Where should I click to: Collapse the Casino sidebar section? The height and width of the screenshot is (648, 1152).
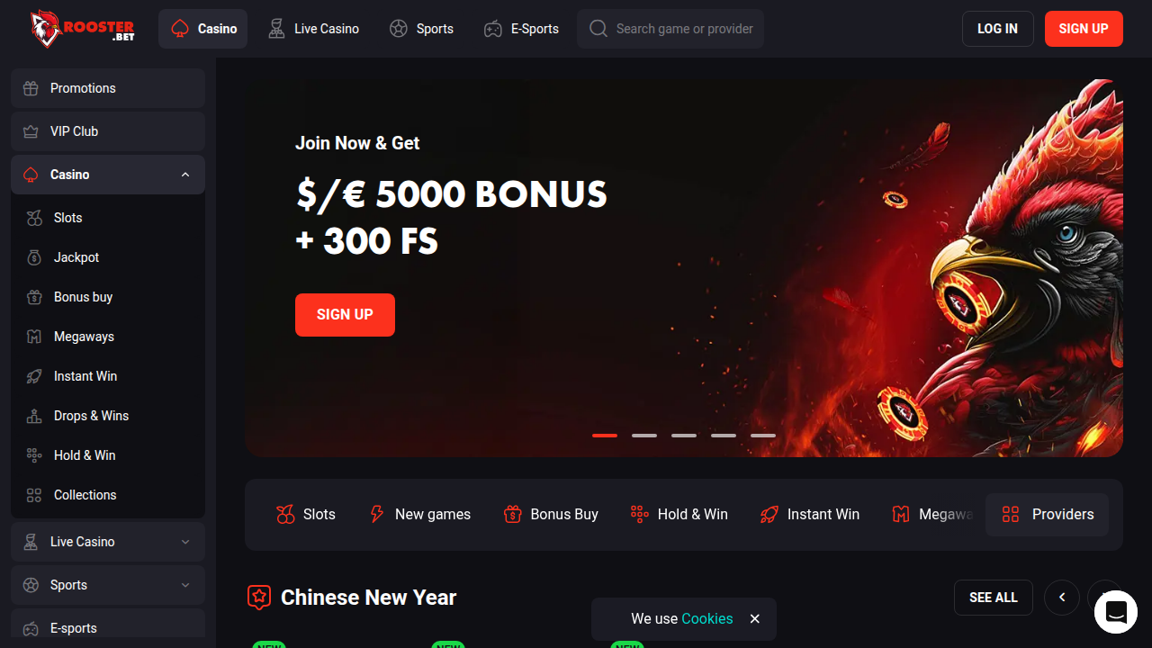(185, 175)
